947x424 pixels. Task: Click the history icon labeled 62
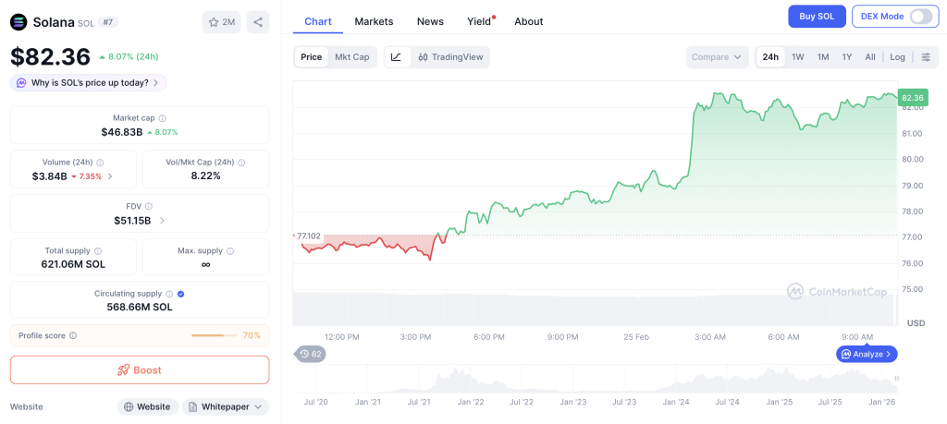tap(310, 354)
